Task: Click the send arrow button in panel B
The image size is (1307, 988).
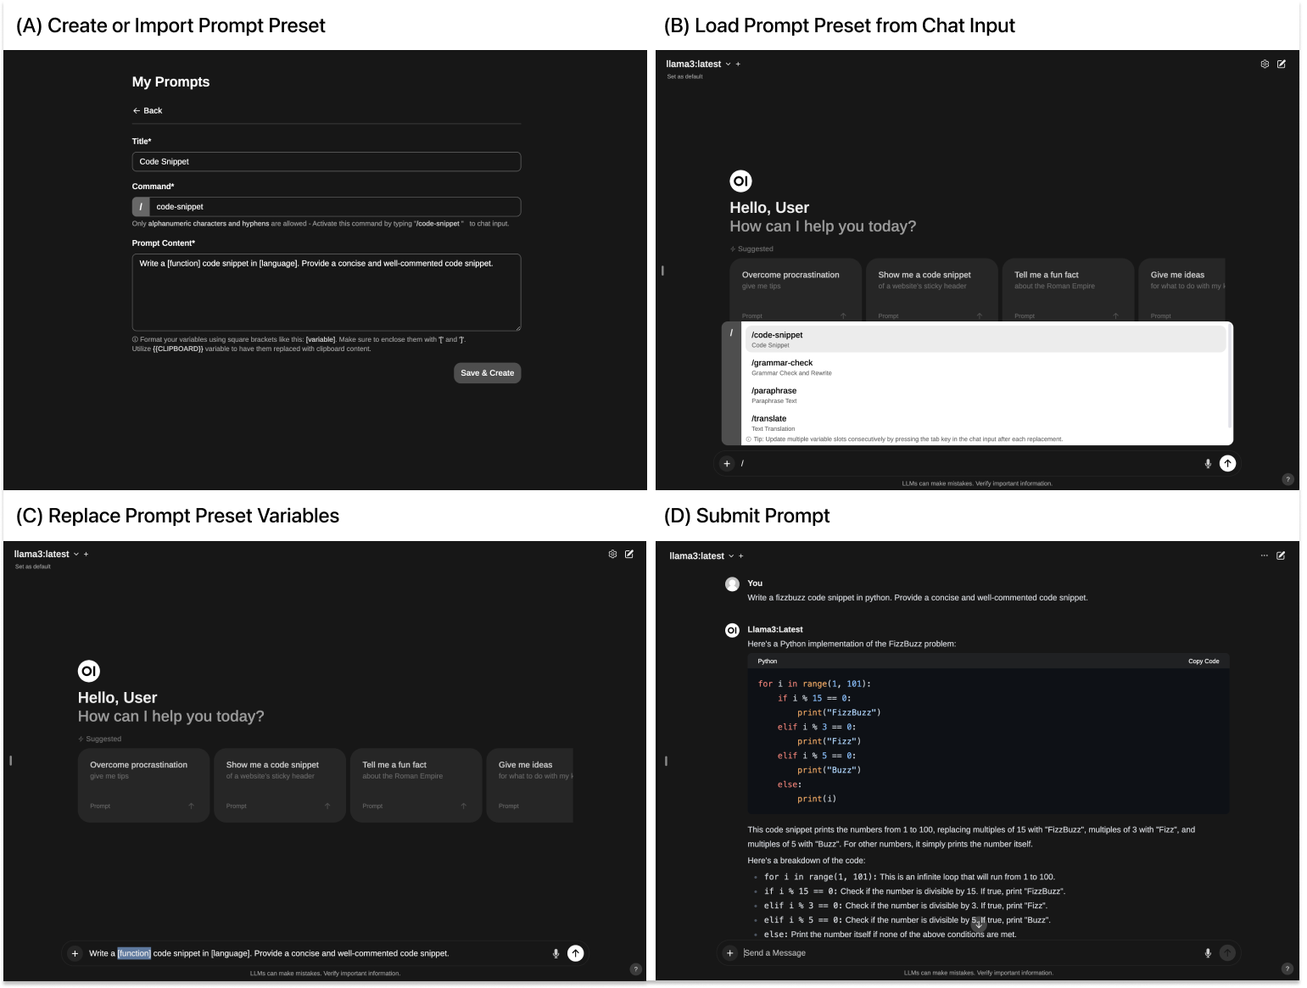Action: (1228, 463)
